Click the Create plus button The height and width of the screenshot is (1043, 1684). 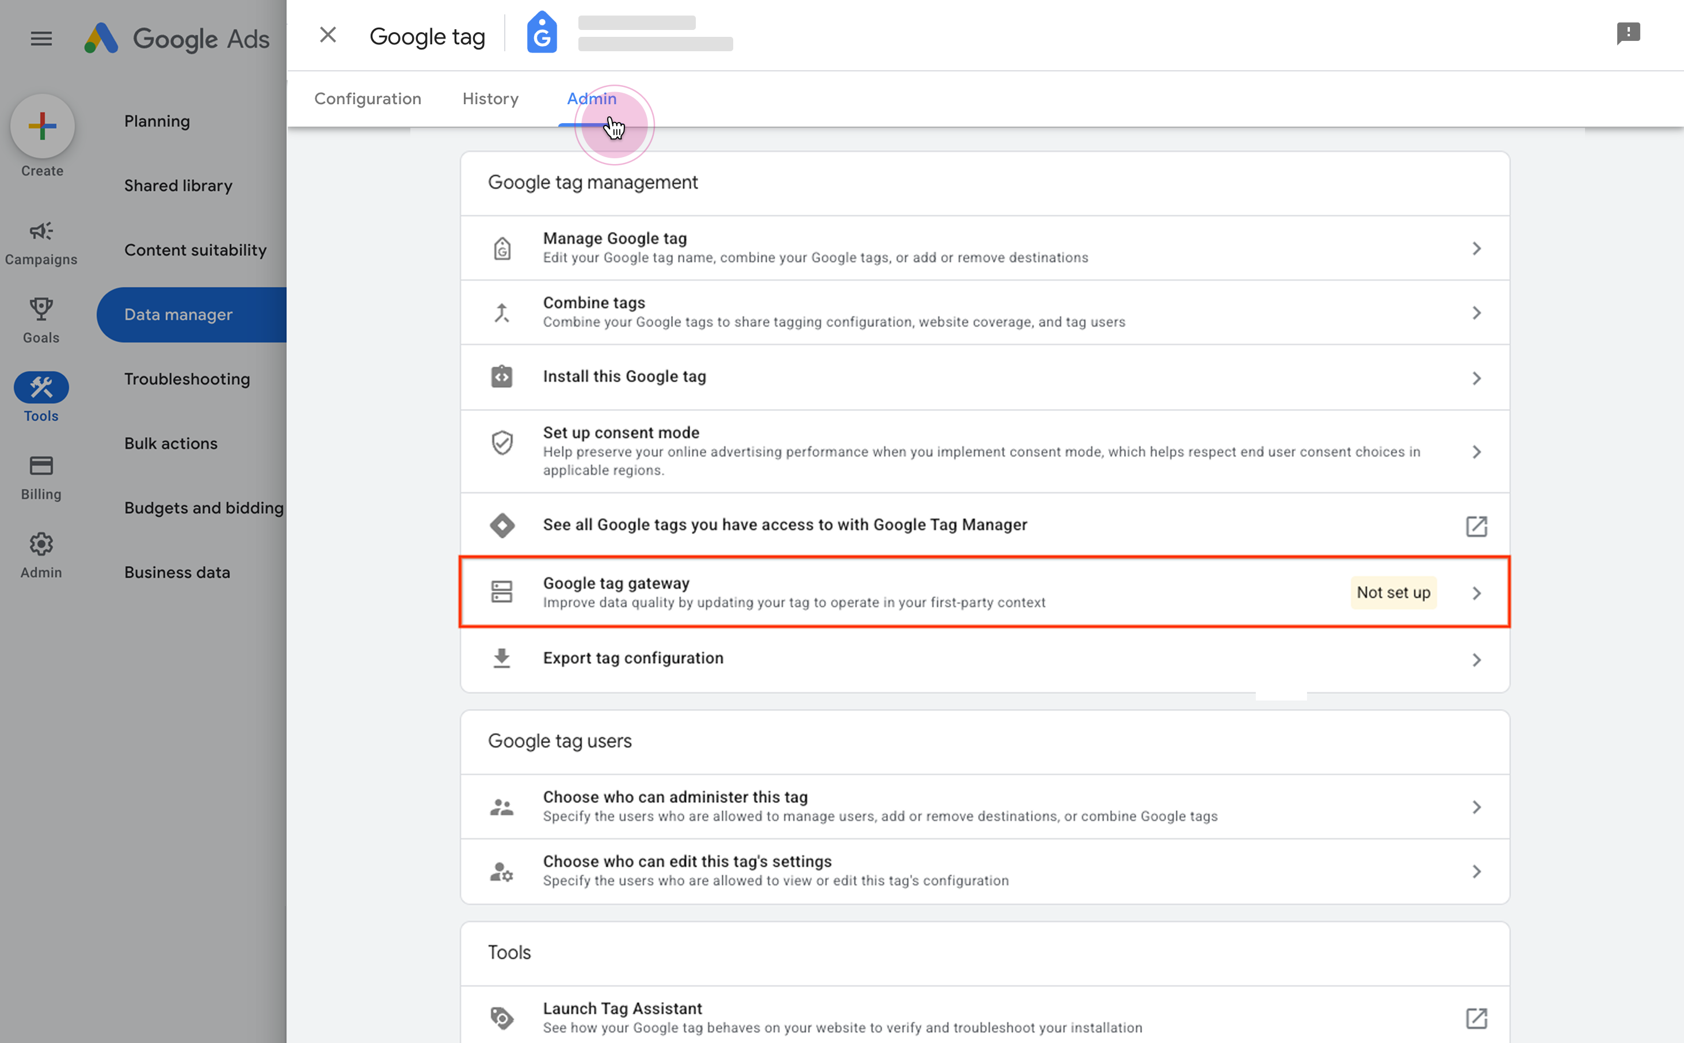[x=42, y=126]
